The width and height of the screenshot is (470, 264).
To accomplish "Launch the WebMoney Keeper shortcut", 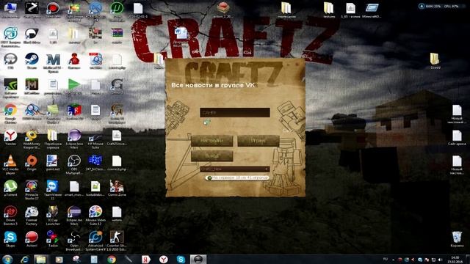I will point(32,139).
